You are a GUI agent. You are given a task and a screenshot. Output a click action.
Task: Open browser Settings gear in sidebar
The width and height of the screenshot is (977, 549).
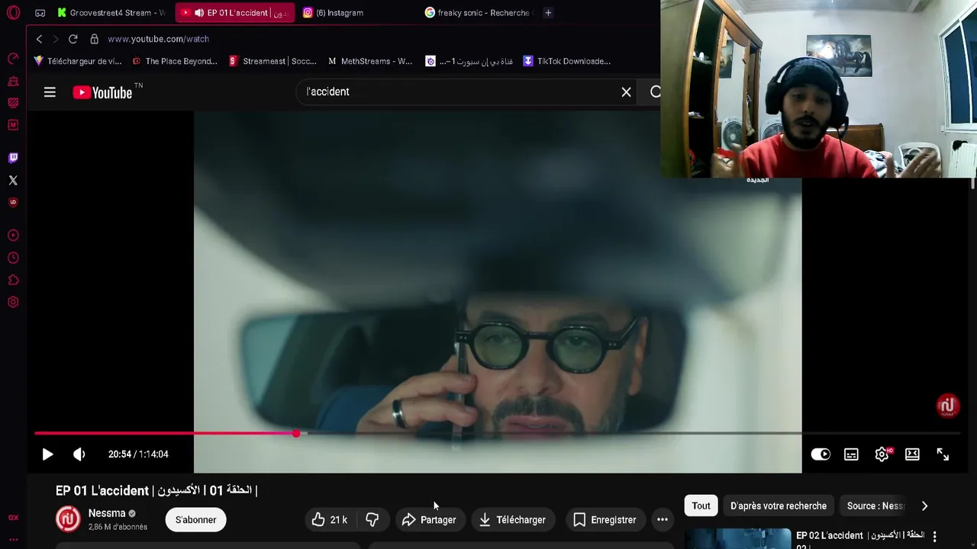[13, 302]
